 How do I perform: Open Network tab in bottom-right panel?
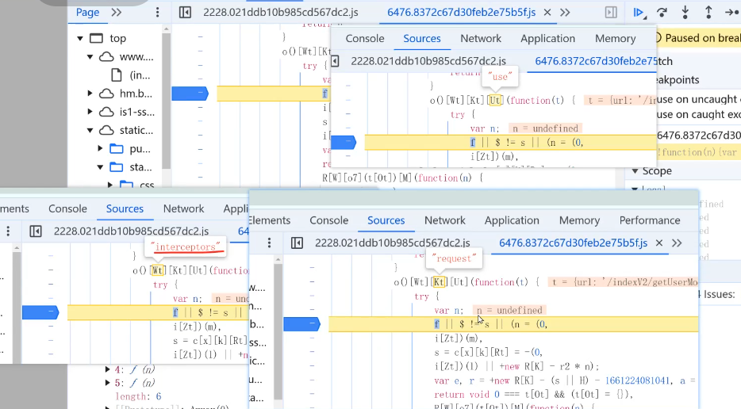(445, 220)
